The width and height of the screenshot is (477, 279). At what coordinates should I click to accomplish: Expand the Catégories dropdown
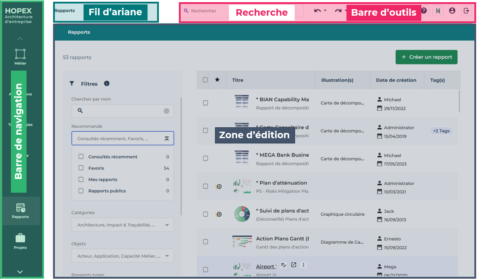pos(122,225)
